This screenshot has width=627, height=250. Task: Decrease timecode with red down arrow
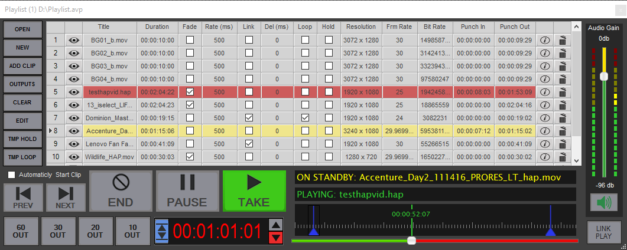coord(275,238)
